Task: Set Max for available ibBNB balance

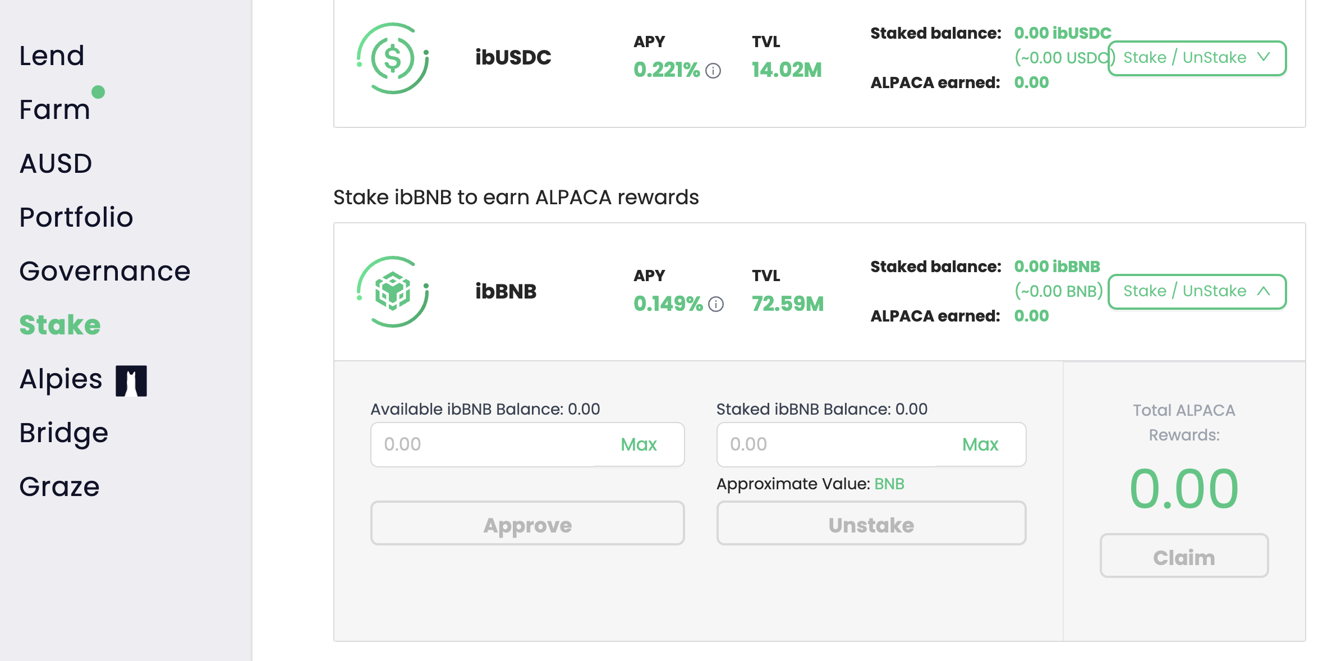Action: (639, 444)
